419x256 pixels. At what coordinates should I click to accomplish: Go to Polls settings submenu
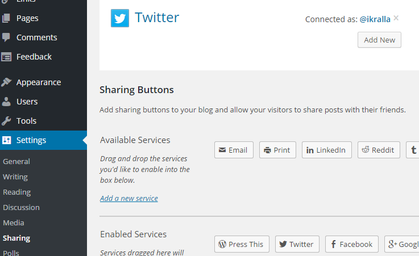[11, 252]
